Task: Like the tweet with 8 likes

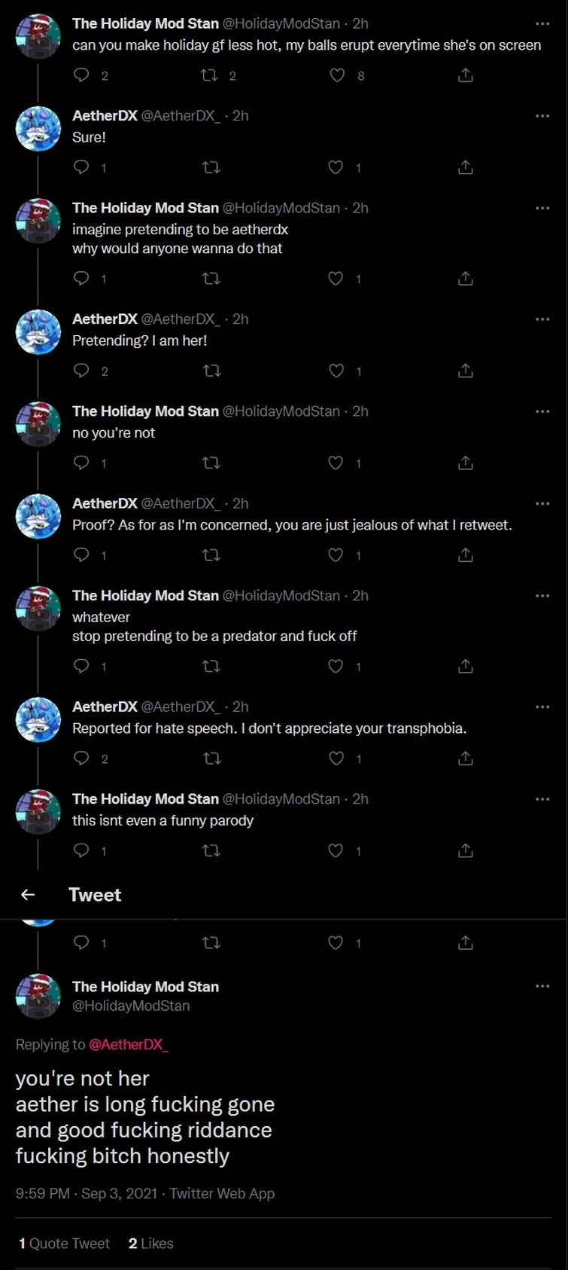Action: coord(337,75)
